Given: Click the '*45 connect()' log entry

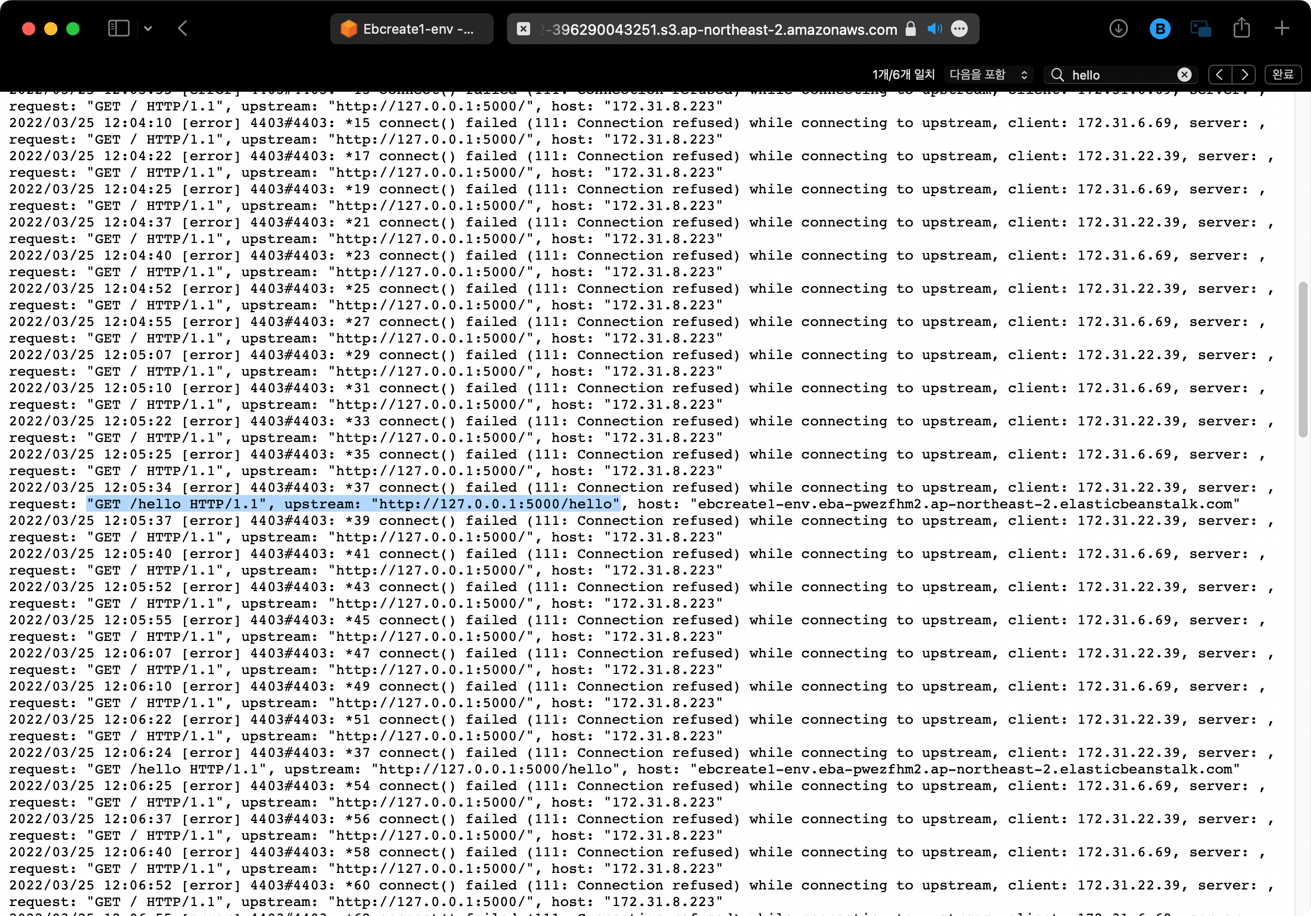Looking at the screenshot, I should (400, 621).
